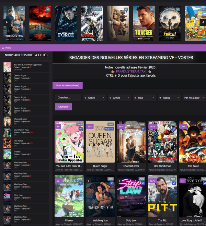Viewport: 206px width, 226px height.
Task: Click the VOSTFR badge on Queen Sugar poster
Action: coord(110,128)
